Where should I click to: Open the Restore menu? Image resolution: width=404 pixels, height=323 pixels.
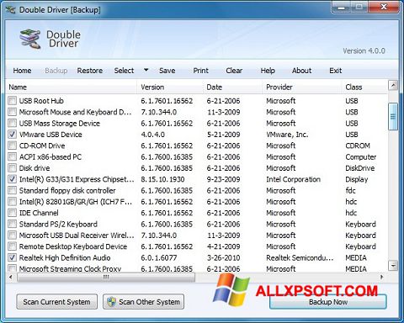[x=90, y=71]
